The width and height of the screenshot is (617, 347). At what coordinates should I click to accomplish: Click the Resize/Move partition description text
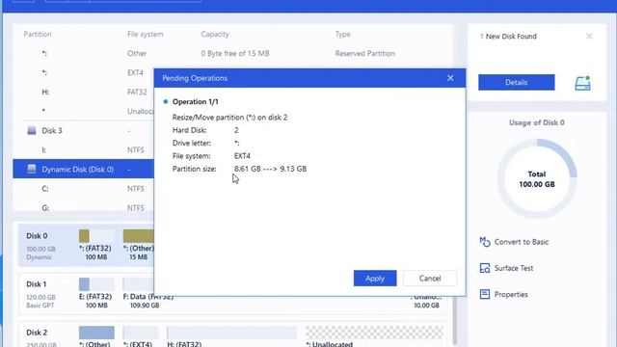click(229, 118)
